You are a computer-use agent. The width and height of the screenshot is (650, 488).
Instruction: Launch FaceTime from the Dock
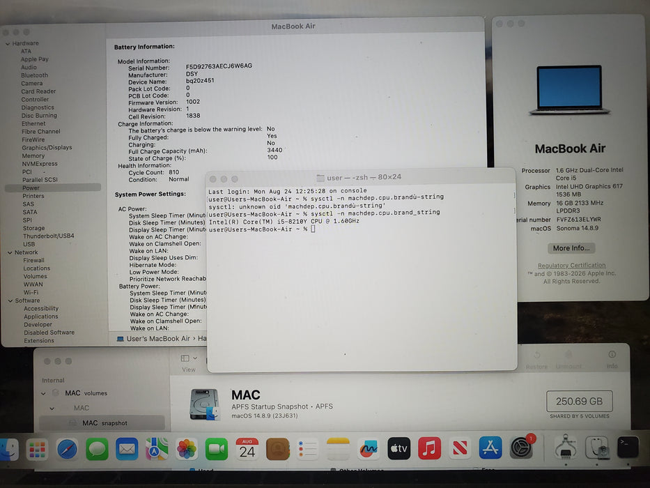pyautogui.click(x=217, y=450)
